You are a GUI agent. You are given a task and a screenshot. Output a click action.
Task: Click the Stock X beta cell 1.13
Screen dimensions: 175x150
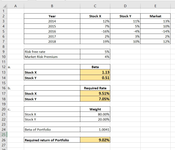(x=95, y=72)
